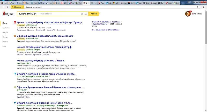Click the officeman.ua red favicon
This screenshot has width=207, height=112.
tap(15, 22)
